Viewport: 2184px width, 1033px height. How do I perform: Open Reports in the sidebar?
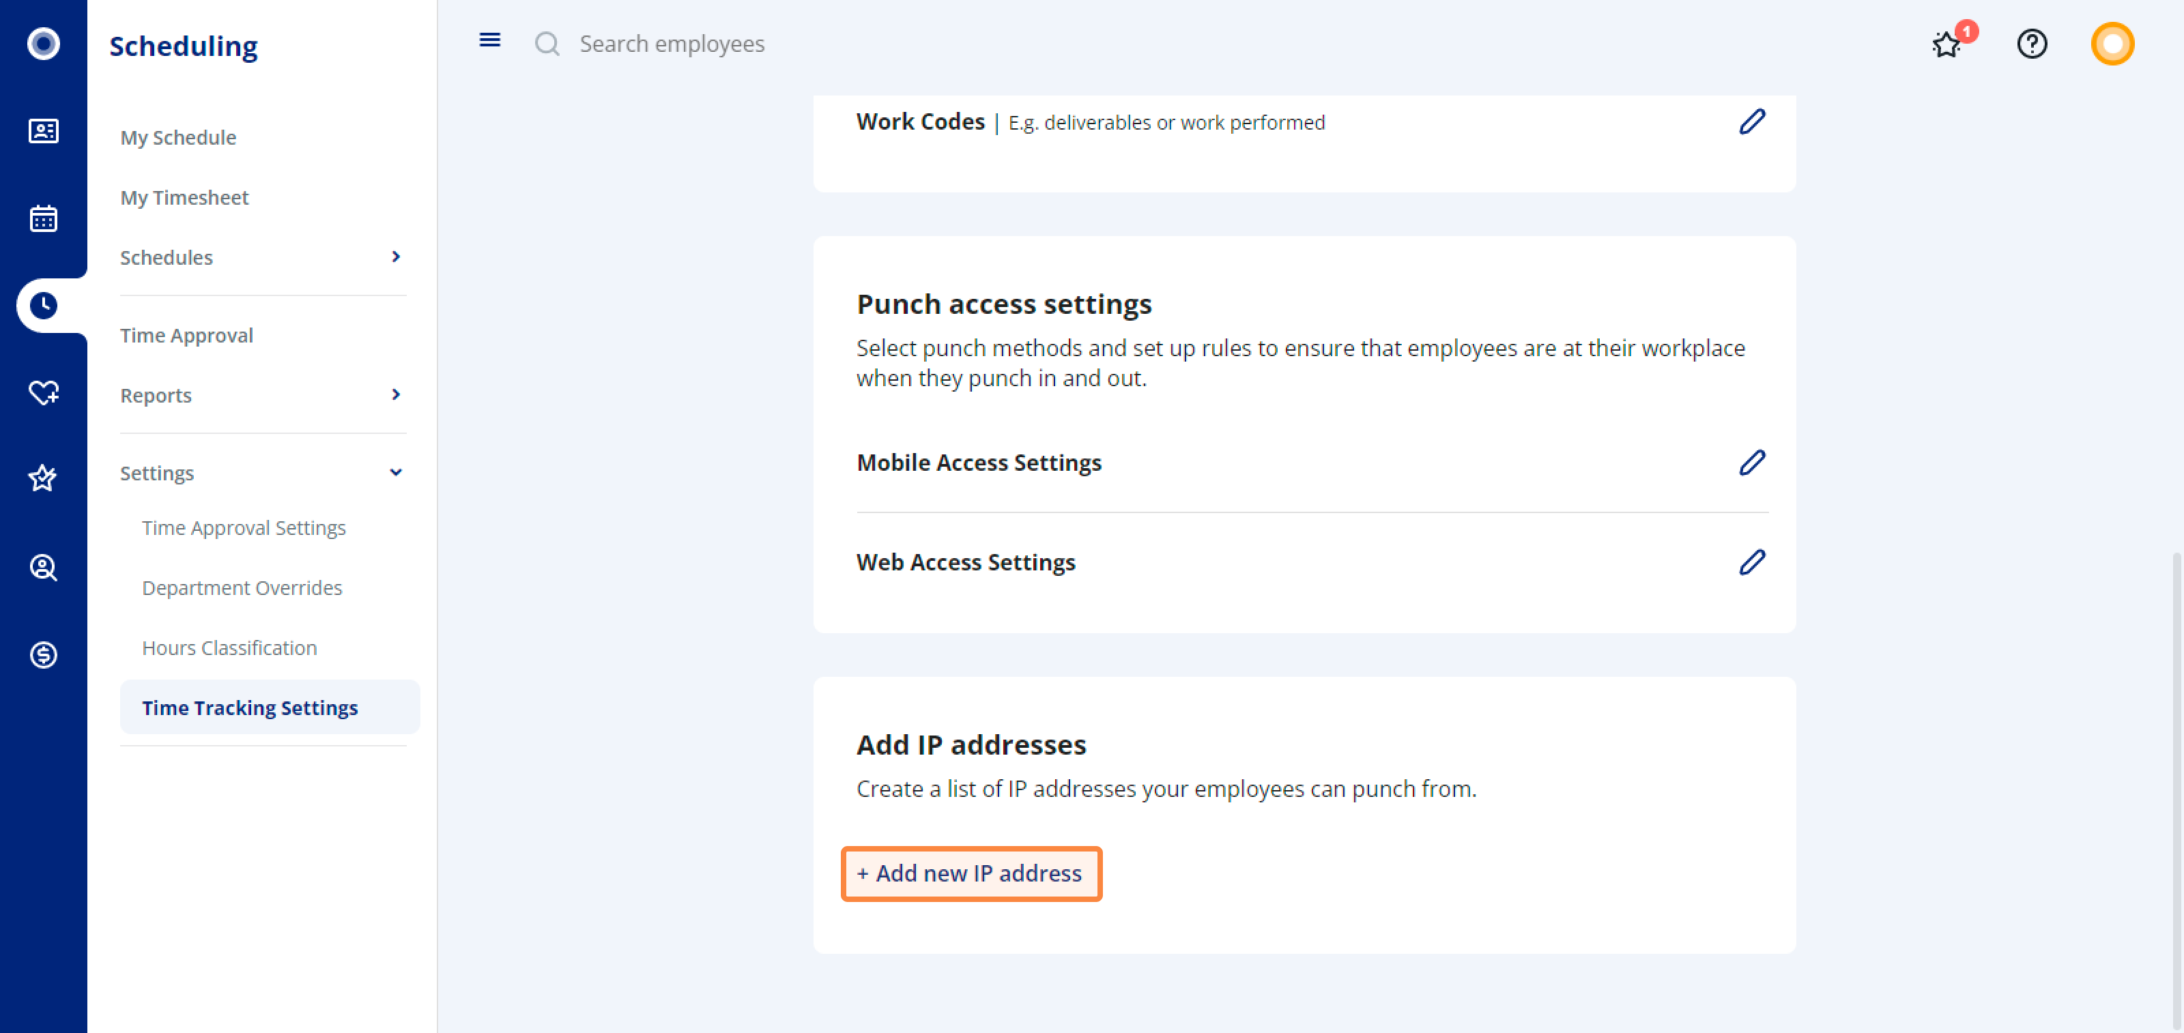point(156,396)
